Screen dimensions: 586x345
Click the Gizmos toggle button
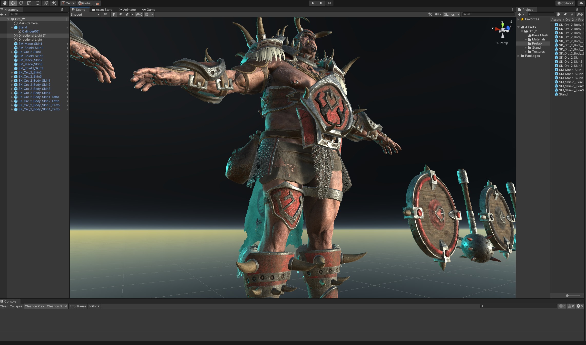(449, 14)
